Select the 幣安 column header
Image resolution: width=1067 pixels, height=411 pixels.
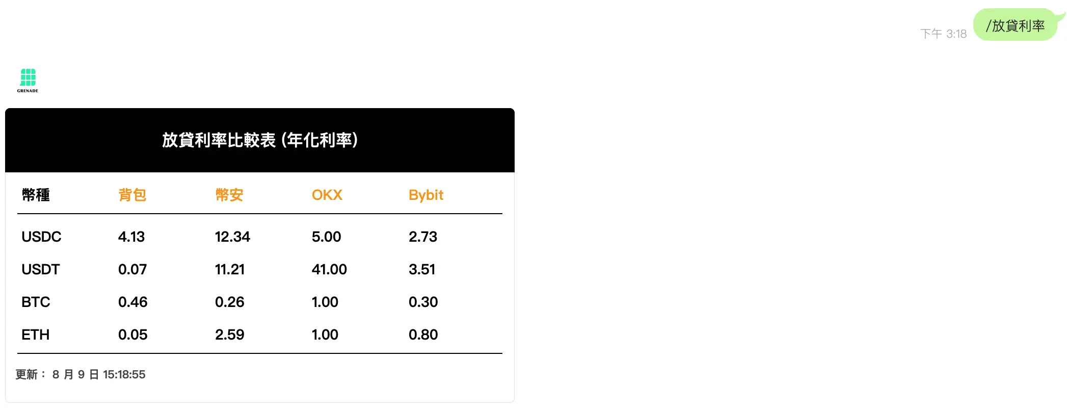point(229,195)
